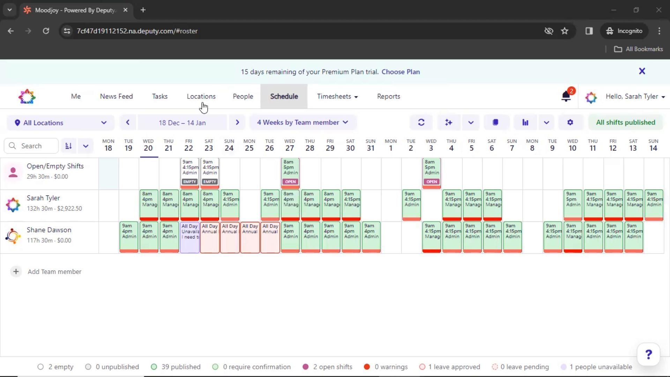
Task: Open 4 Weeks by Team member dropdown
Action: 303,123
